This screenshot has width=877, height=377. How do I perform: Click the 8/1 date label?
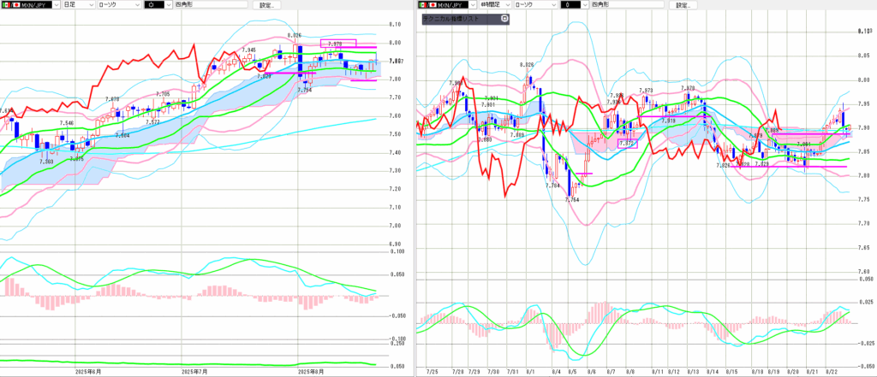(x=530, y=371)
